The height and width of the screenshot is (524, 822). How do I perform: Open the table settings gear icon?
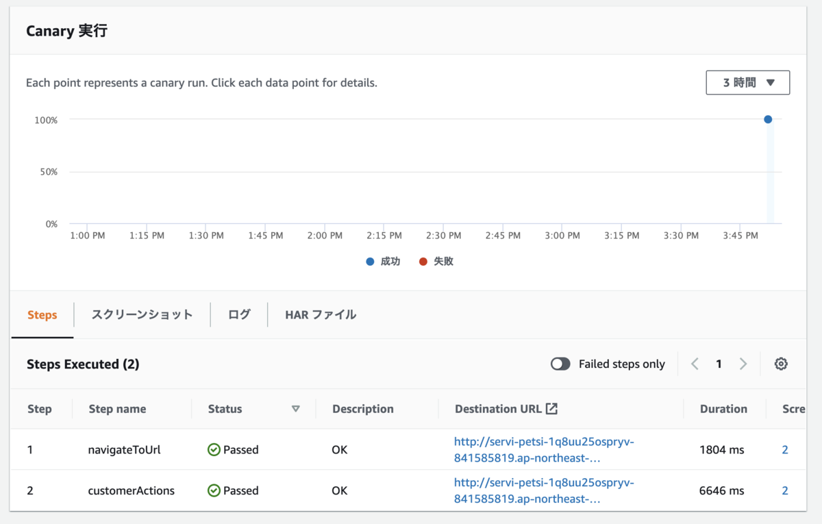781,364
